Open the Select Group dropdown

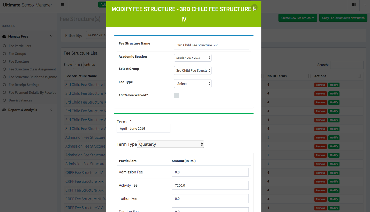193,70
